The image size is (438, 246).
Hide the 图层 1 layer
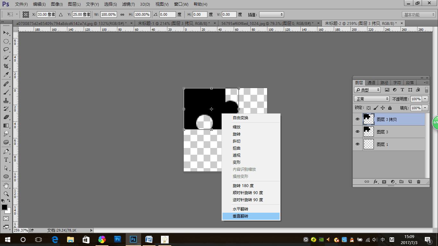click(x=358, y=144)
